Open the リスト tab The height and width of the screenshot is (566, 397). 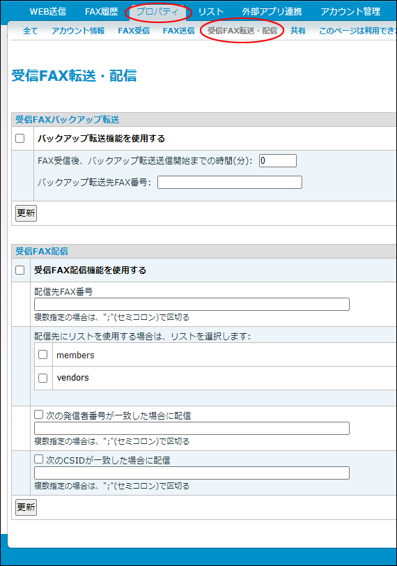click(x=211, y=12)
